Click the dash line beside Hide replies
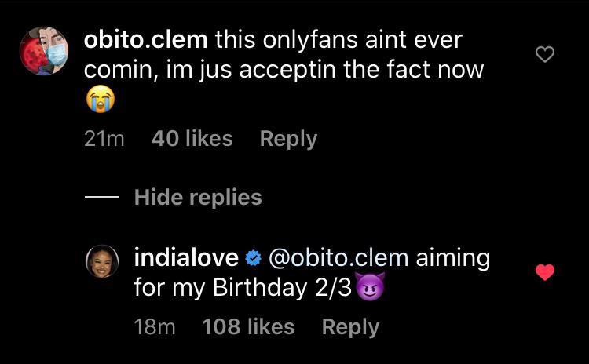The image size is (589, 364). tap(101, 197)
